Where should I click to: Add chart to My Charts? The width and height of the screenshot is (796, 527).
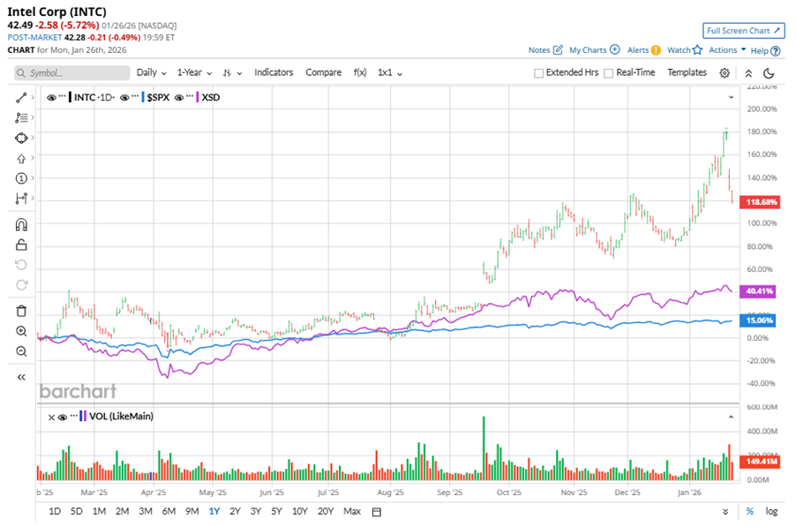[595, 49]
